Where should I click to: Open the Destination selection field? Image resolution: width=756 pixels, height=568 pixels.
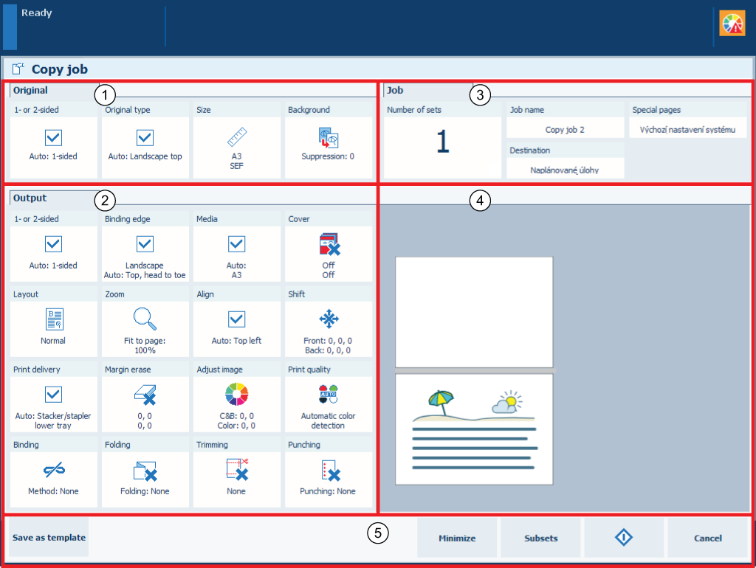565,170
